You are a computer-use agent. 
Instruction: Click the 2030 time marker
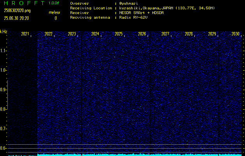click(236, 34)
